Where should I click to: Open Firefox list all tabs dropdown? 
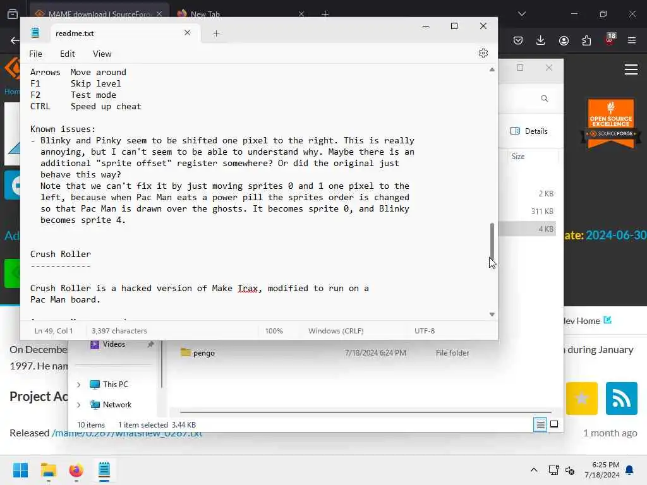(x=522, y=14)
